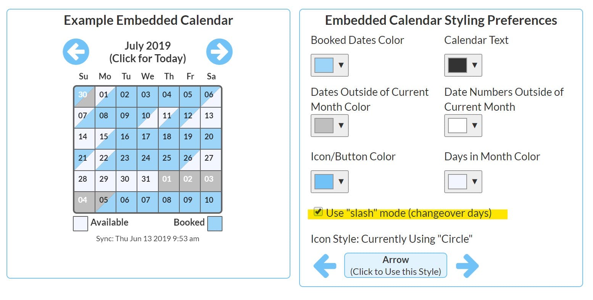Open the Days in Month Color dropdown
The width and height of the screenshot is (593, 300).
pos(475,181)
